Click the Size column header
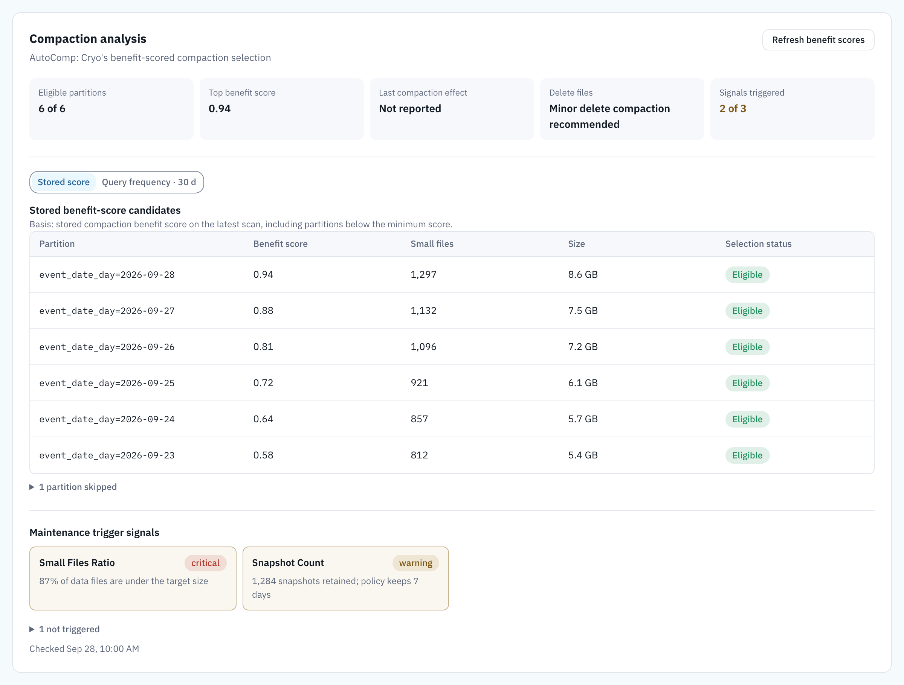904x685 pixels. click(576, 244)
